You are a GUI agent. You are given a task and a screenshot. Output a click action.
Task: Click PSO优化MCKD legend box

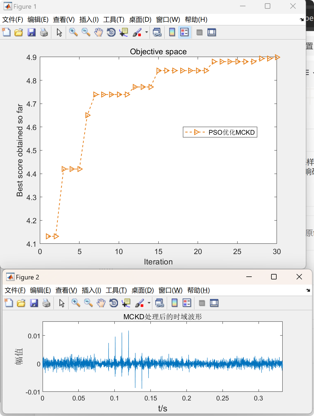220,132
